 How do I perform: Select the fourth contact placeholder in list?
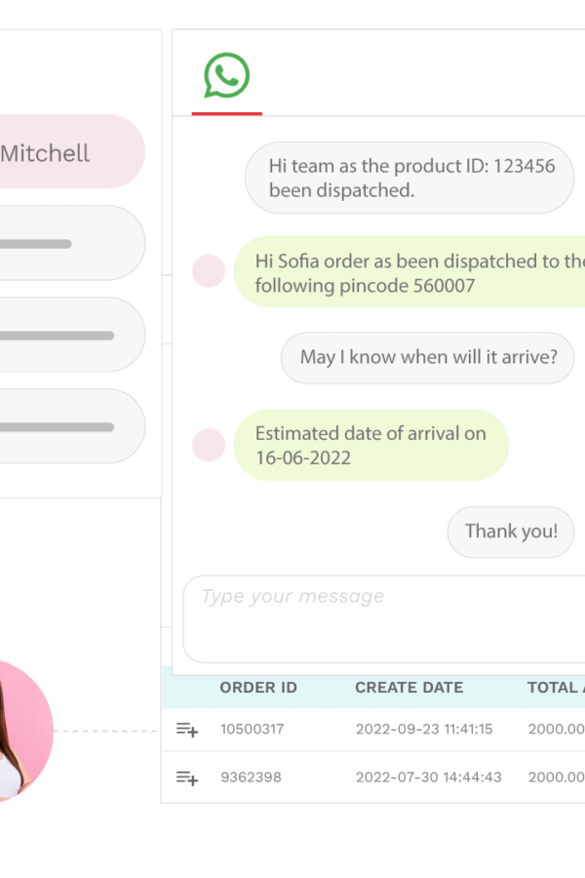pyautogui.click(x=72, y=426)
